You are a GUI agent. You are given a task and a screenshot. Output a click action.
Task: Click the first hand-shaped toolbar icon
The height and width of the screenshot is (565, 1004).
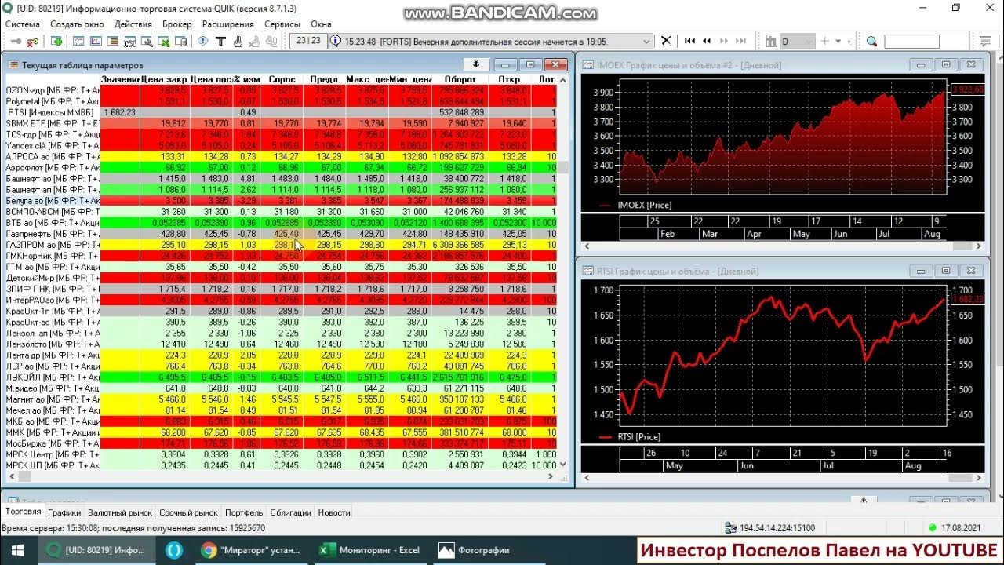[237, 41]
